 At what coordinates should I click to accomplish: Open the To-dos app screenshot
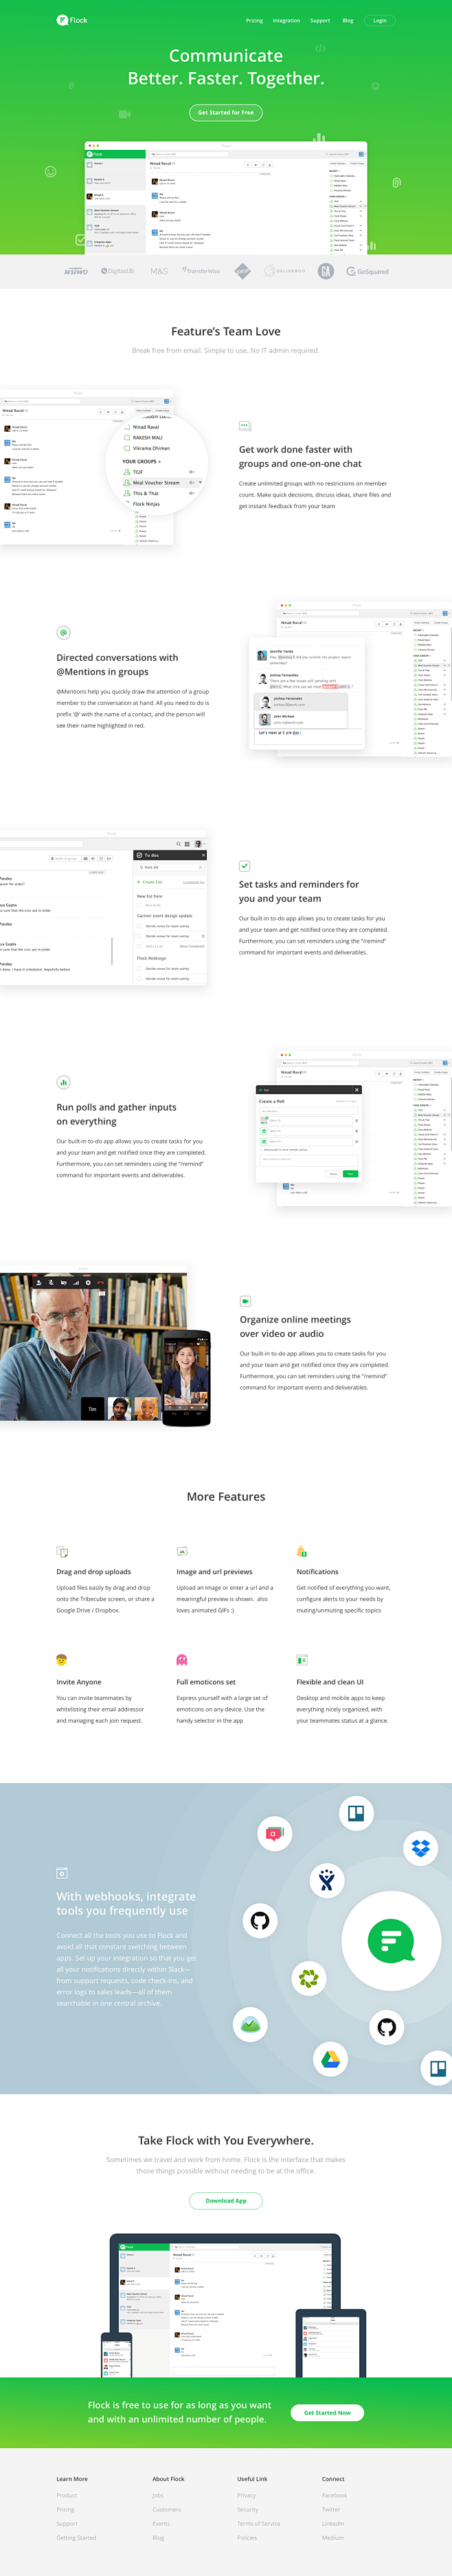pos(103,907)
